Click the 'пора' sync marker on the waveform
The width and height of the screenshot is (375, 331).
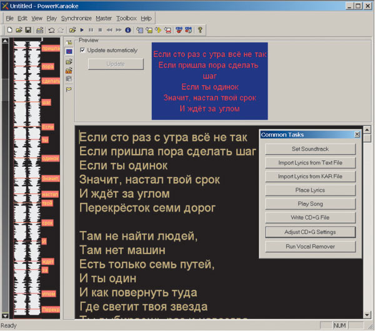coord(47,66)
